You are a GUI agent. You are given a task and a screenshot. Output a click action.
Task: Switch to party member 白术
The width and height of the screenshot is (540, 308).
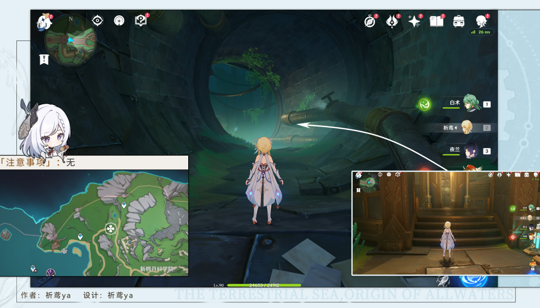pyautogui.click(x=470, y=103)
